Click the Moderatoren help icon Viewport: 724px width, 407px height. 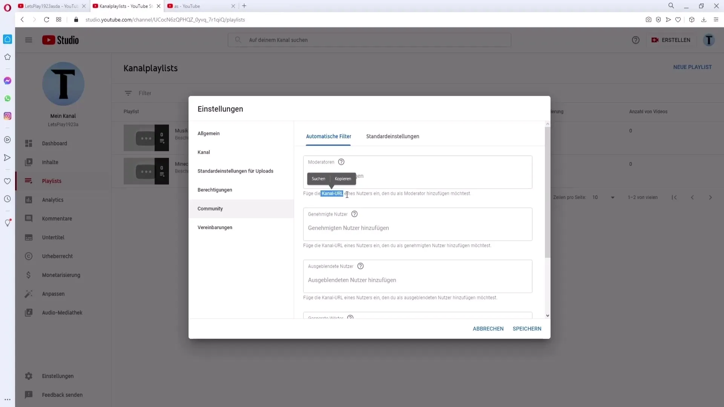pos(341,162)
